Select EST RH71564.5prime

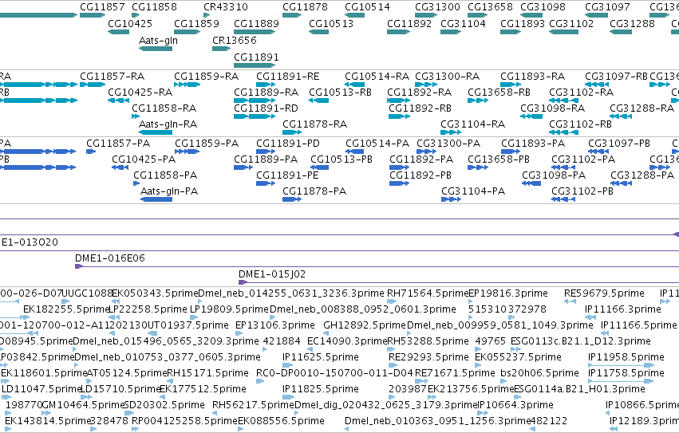428,293
